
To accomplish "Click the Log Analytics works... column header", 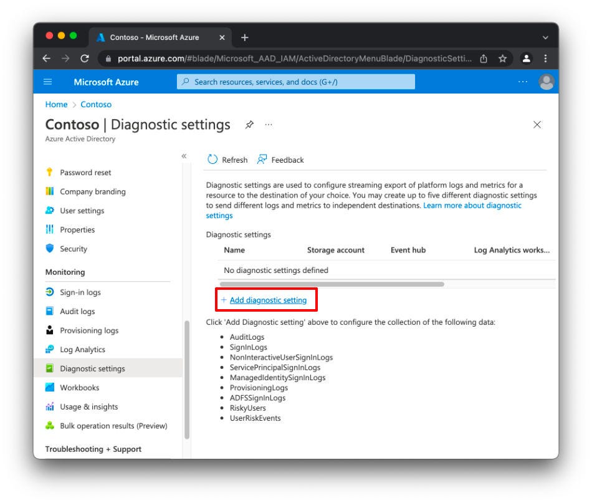I will point(512,250).
